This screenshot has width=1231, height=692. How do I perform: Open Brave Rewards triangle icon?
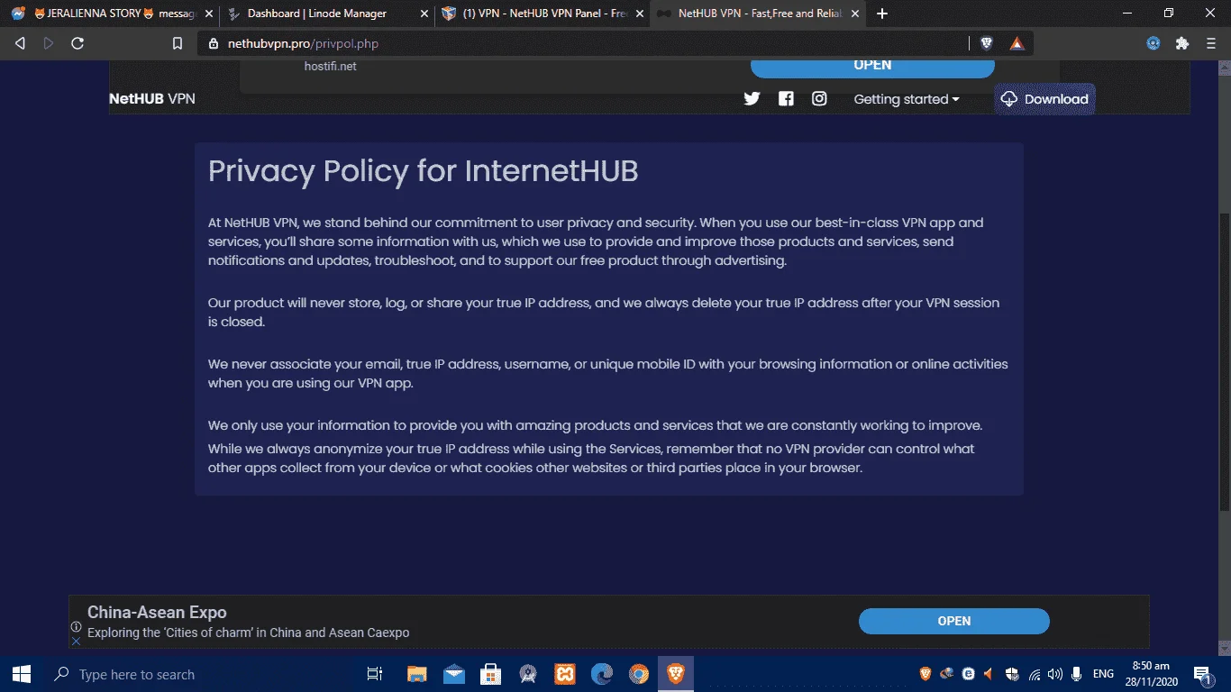1017,43
